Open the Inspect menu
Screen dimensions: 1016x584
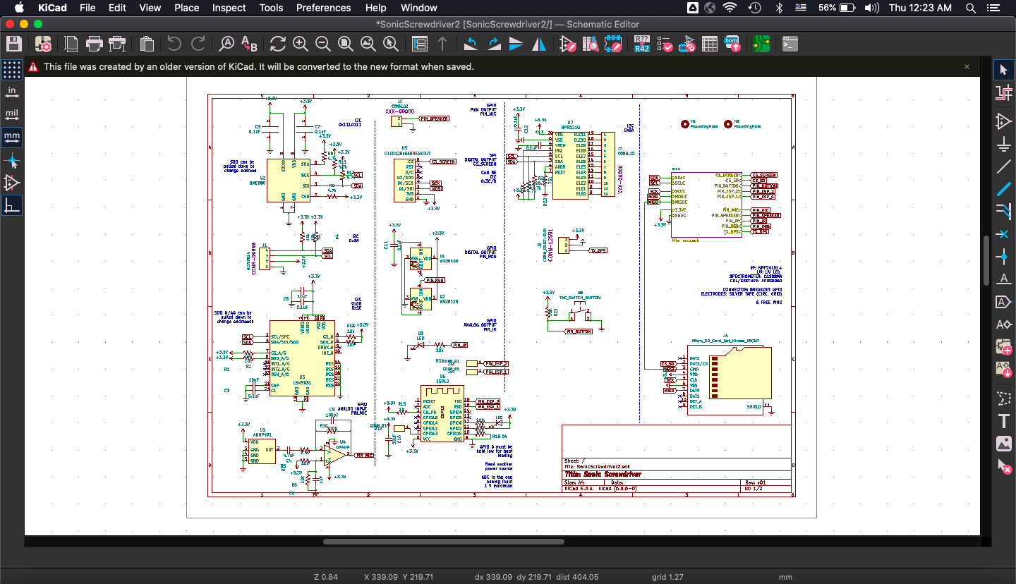coord(229,8)
